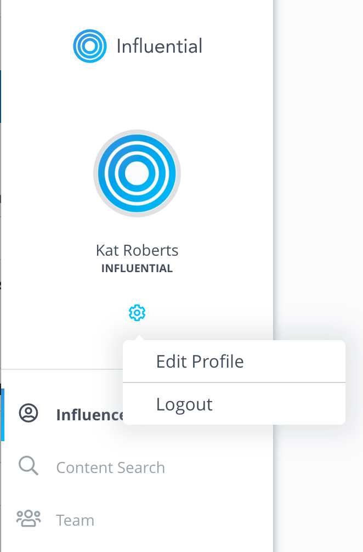Click the Kat Roberts user name
The height and width of the screenshot is (552, 363).
coord(137,250)
